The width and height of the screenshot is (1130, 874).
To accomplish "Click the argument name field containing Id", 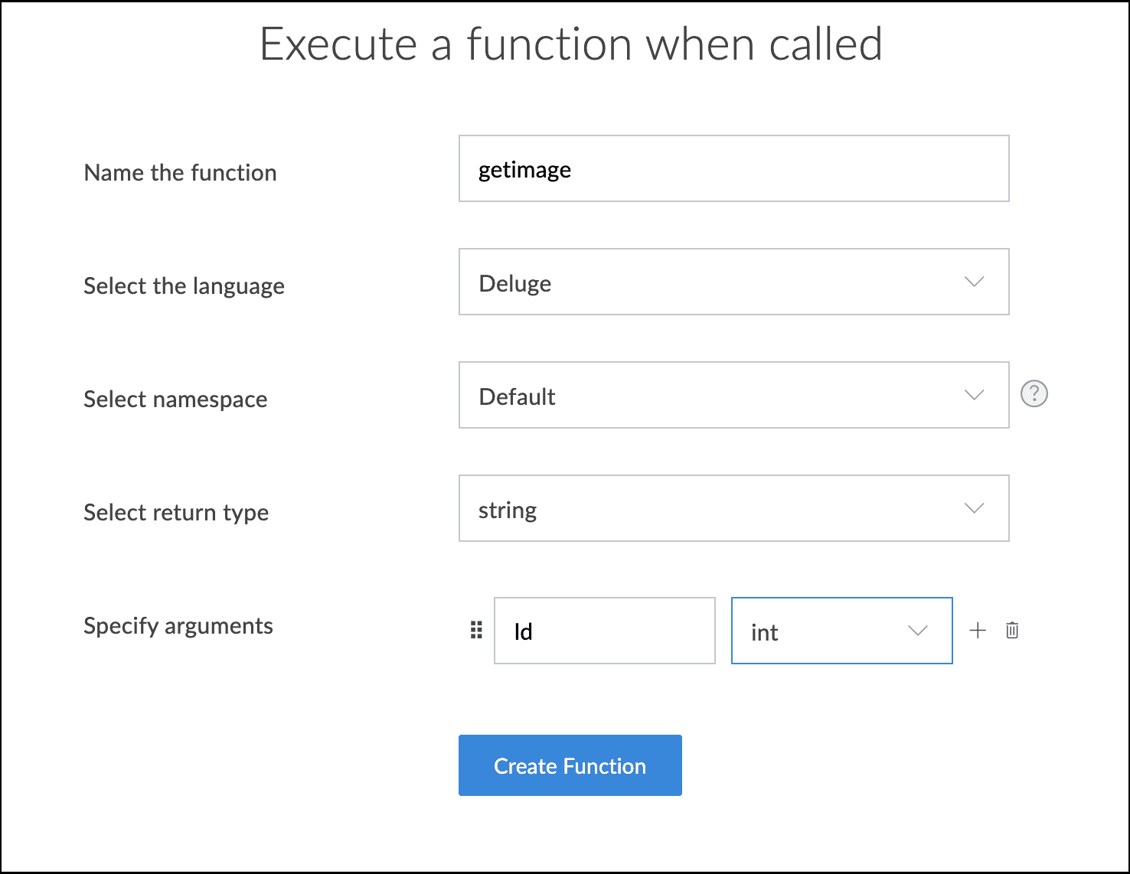I will click(604, 631).
